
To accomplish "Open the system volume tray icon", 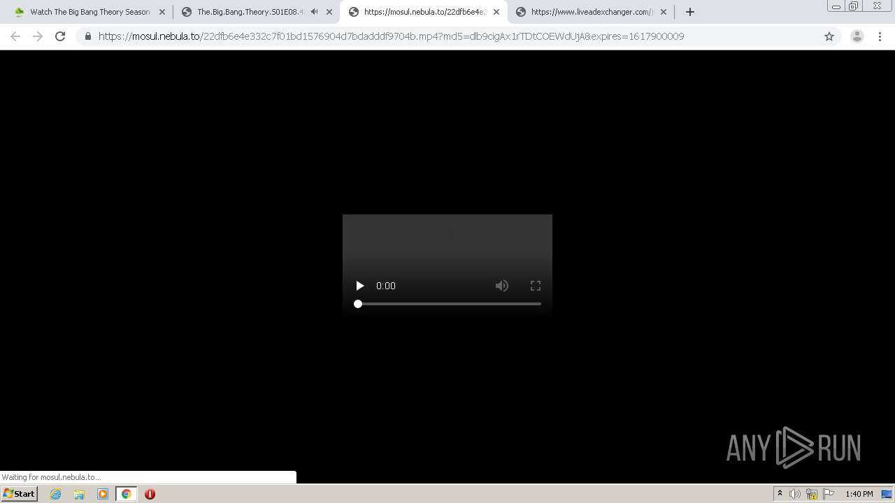I will point(795,494).
